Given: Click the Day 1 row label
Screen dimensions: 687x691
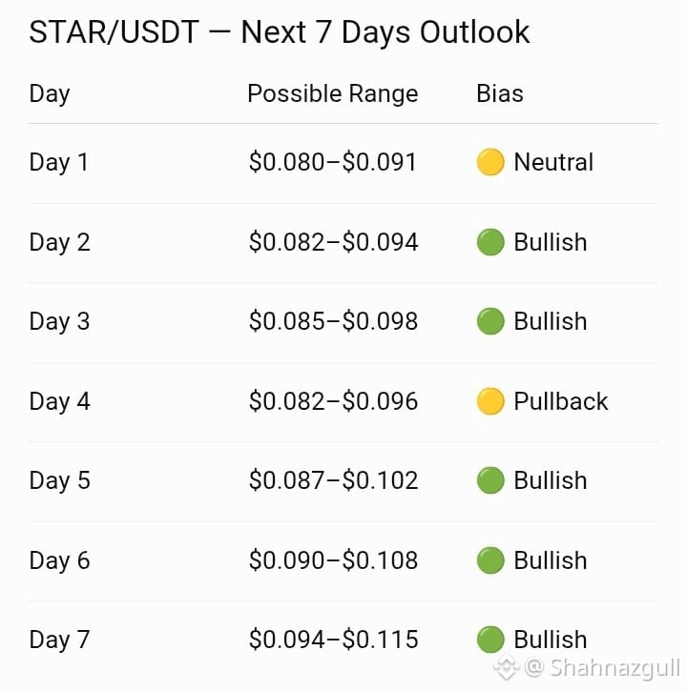Looking at the screenshot, I should [59, 163].
